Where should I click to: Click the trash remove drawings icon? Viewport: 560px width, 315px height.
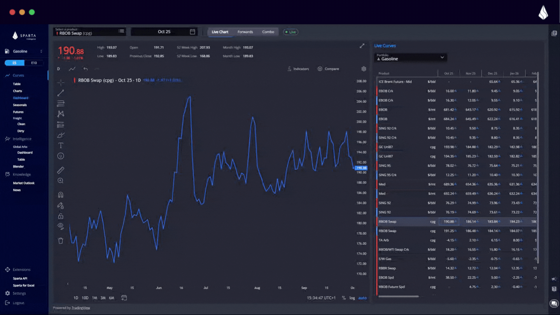(x=61, y=241)
